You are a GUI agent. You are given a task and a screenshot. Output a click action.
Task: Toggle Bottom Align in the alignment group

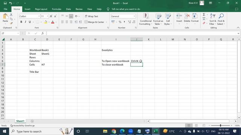[x=71, y=16]
